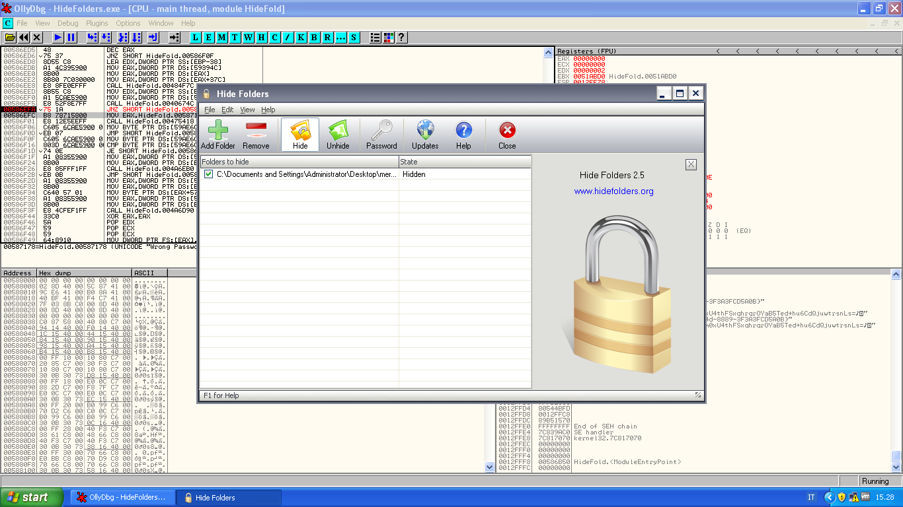Click the C CPU window icon beside File menu
The width and height of the screenshot is (903, 507).
point(8,23)
